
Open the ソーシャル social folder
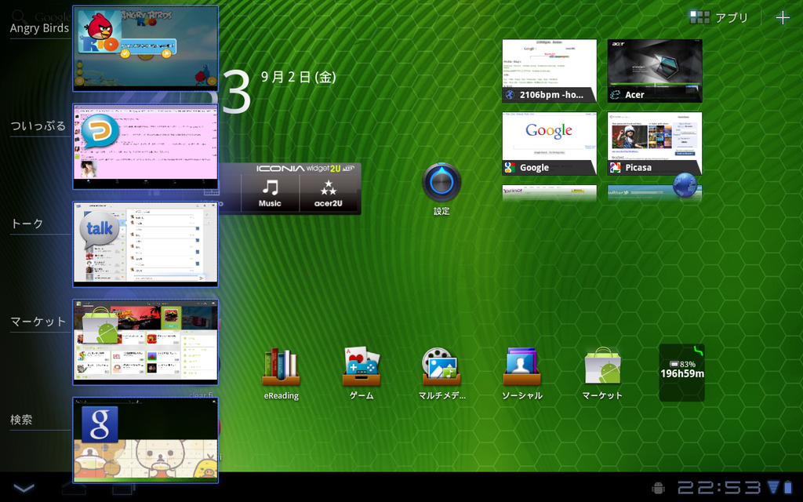click(521, 373)
